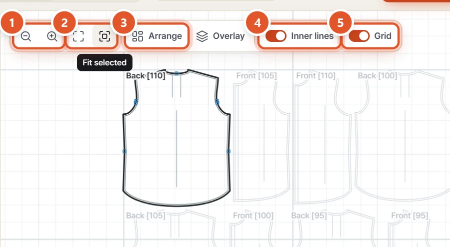Viewport: 450px width, 247px height.
Task: Click left side seam notch on Back [110]
Action: pos(124,151)
